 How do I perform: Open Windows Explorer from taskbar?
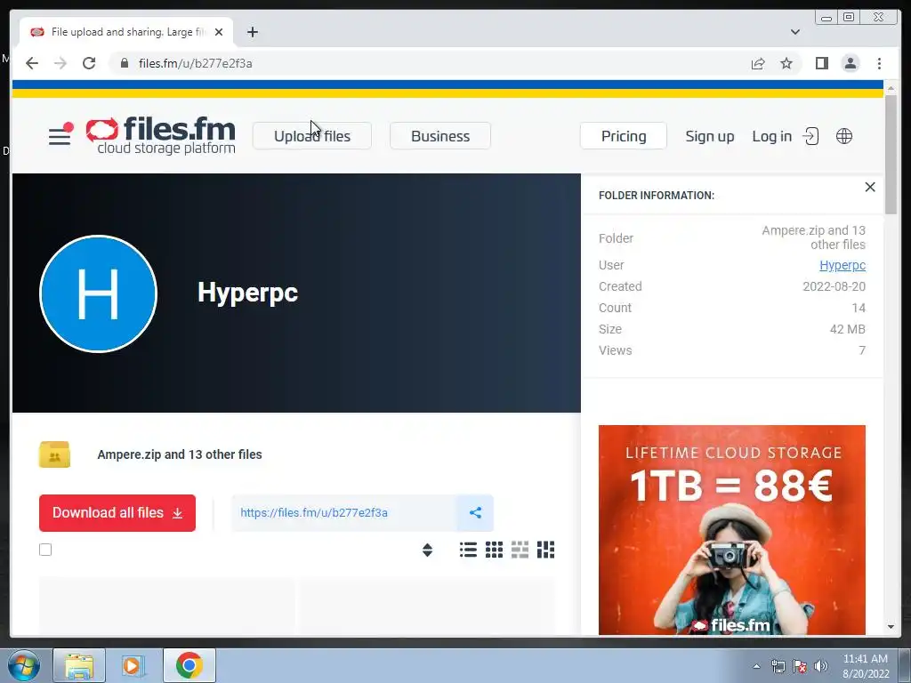pyautogui.click(x=79, y=665)
